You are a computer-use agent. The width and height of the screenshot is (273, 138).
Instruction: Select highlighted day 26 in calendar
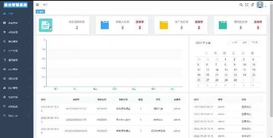pyautogui.click(x=199, y=80)
